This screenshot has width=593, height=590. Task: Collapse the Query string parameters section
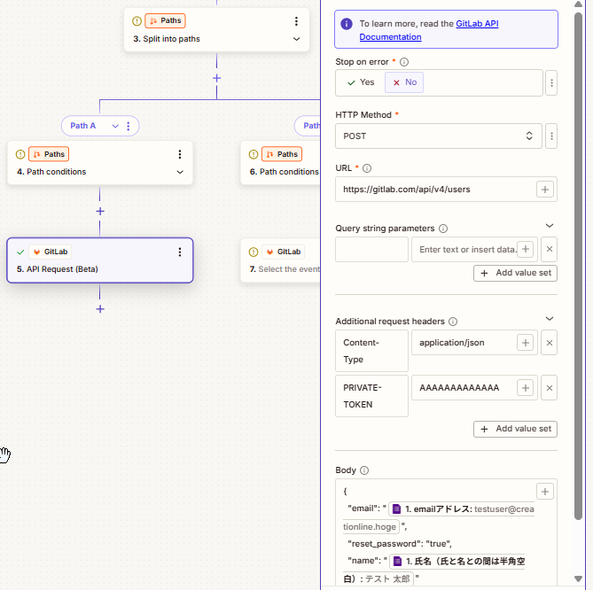tap(549, 226)
